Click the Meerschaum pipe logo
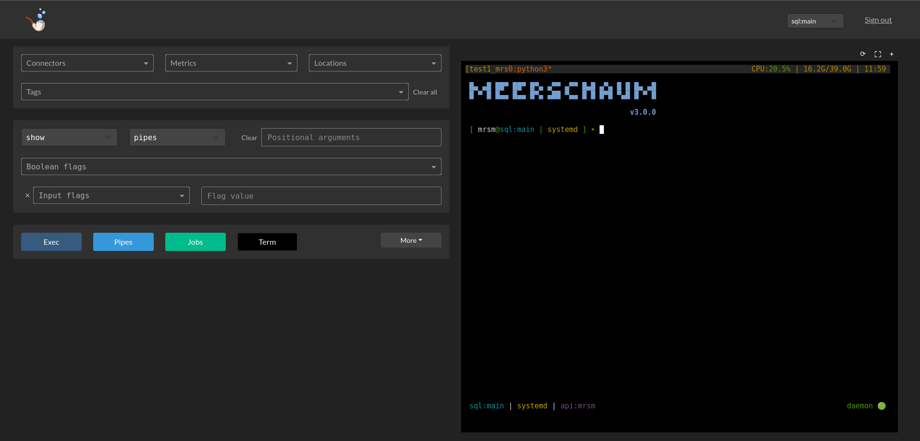Screen dimensions: 920x441 pos(37,20)
